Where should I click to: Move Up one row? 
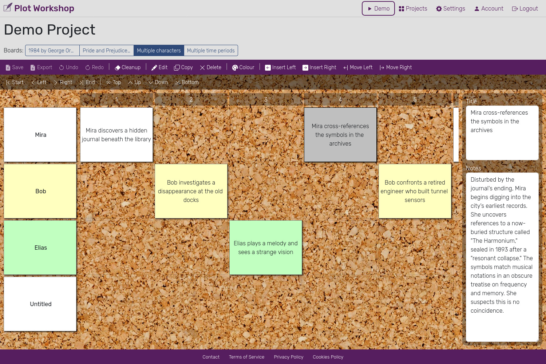pos(134,82)
